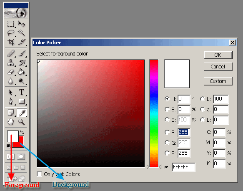Select the S saturation radio button
Image resolution: width=243 pixels, height=191 pixels.
[x=167, y=109]
